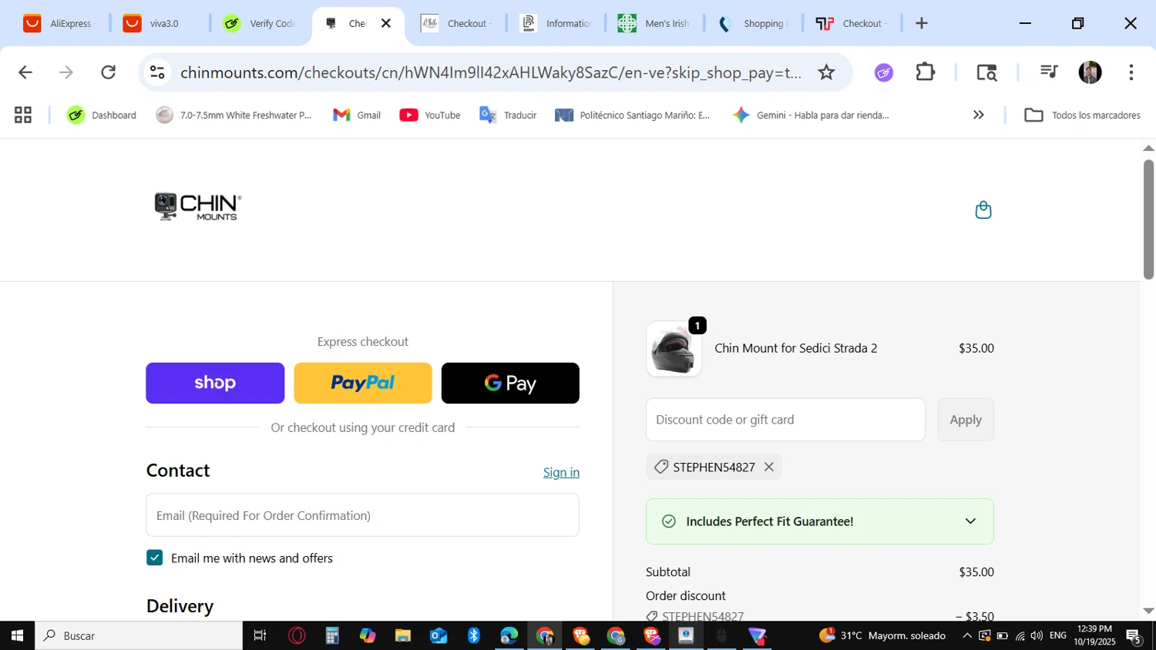1156x650 pixels.
Task: Click the Buscar taskbar search box
Action: (139, 635)
